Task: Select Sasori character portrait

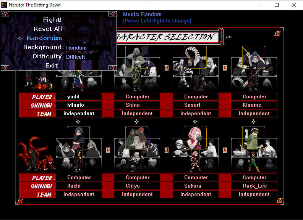Action: tap(195, 57)
